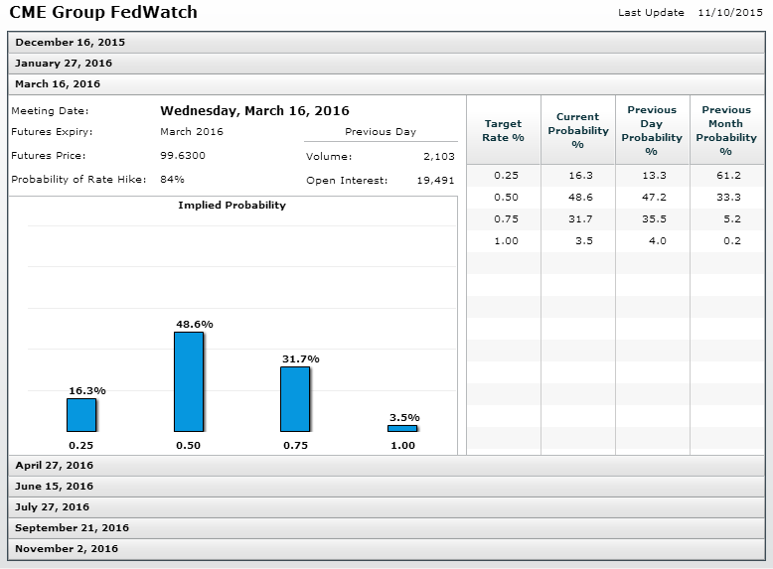The height and width of the screenshot is (569, 773).
Task: Click the Futures Price label
Action: (x=49, y=156)
